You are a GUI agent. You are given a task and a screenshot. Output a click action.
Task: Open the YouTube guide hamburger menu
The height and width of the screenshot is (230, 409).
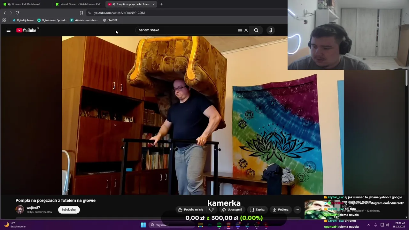9,30
